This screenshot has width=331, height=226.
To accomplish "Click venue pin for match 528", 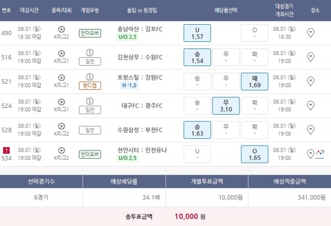I will click(311, 130).
